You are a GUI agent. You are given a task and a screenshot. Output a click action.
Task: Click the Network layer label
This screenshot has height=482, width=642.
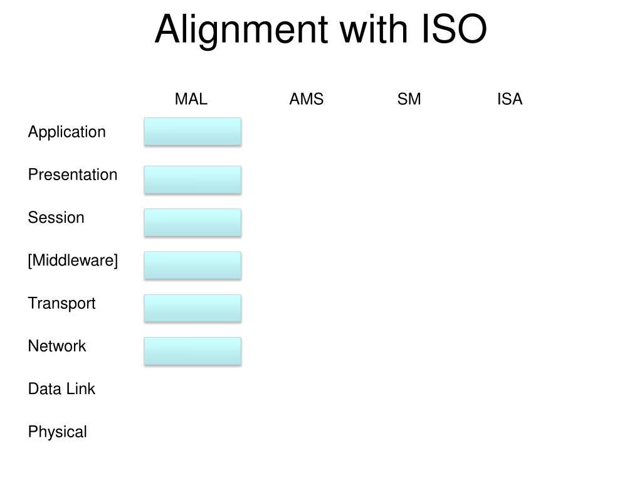point(57,346)
